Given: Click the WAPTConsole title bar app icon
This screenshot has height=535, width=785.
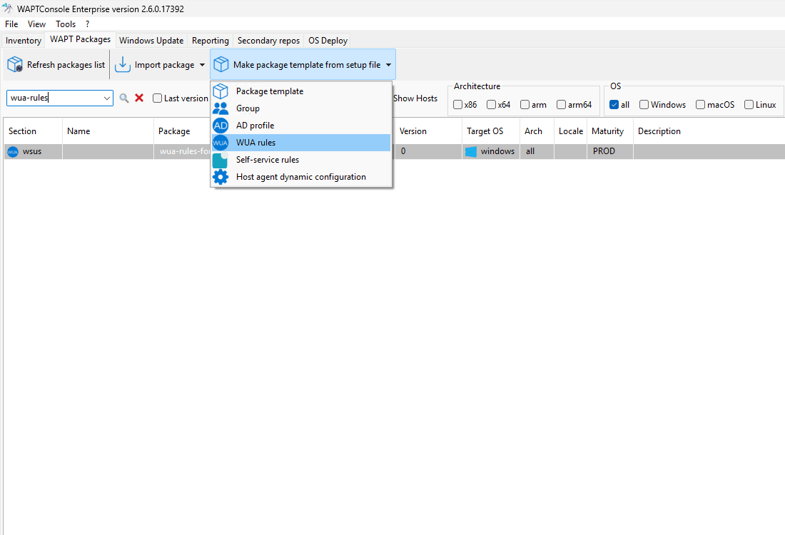Looking at the screenshot, I should click(x=8, y=9).
